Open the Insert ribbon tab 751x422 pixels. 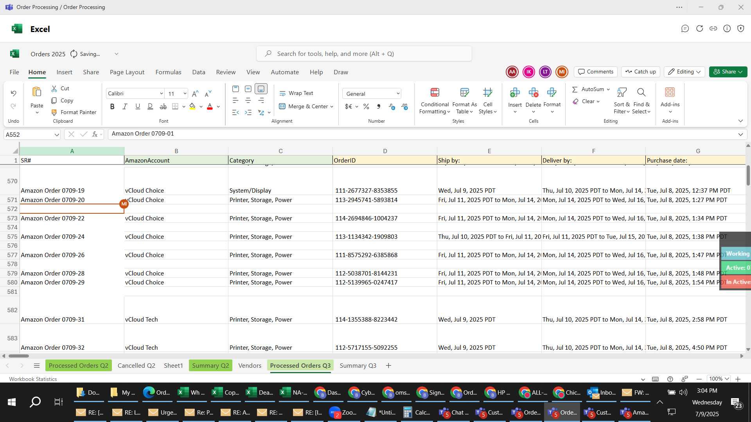[64, 72]
